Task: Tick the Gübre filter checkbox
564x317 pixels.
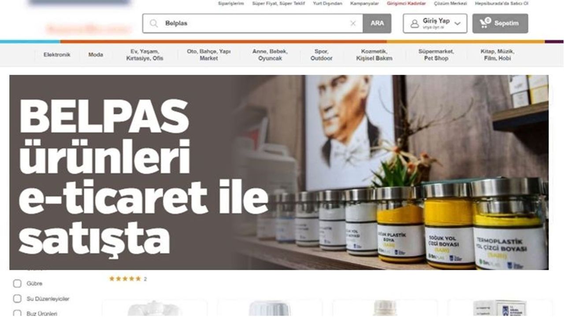Action: 17,284
